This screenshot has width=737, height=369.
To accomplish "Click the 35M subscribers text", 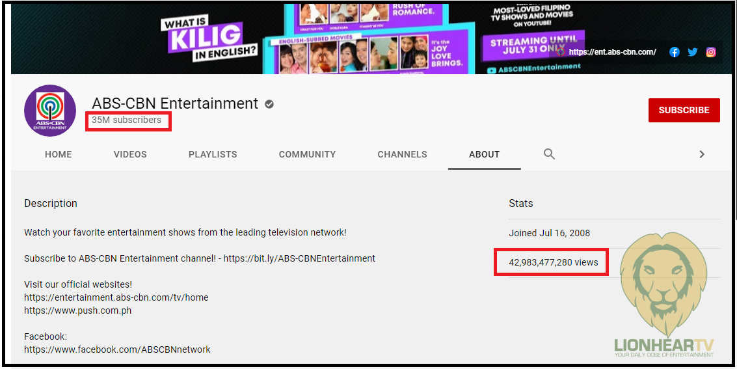I will pyautogui.click(x=126, y=120).
